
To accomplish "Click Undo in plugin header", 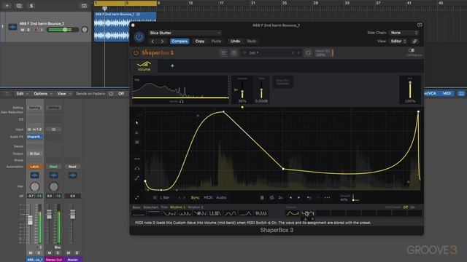I will click(x=235, y=41).
